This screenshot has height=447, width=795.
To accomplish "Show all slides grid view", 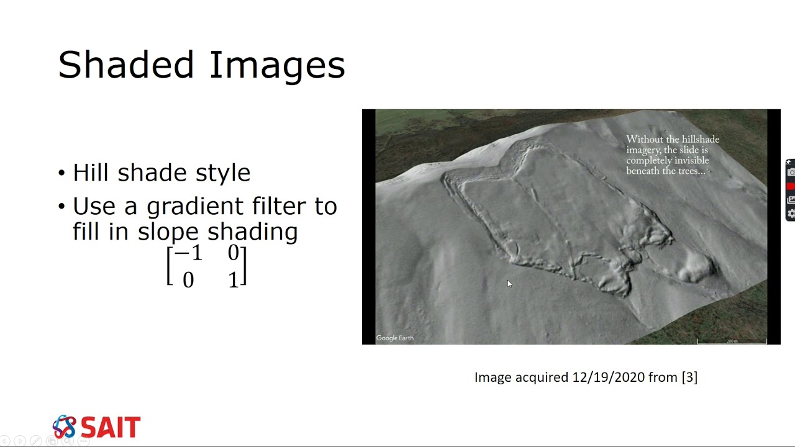I will pyautogui.click(x=52, y=441).
